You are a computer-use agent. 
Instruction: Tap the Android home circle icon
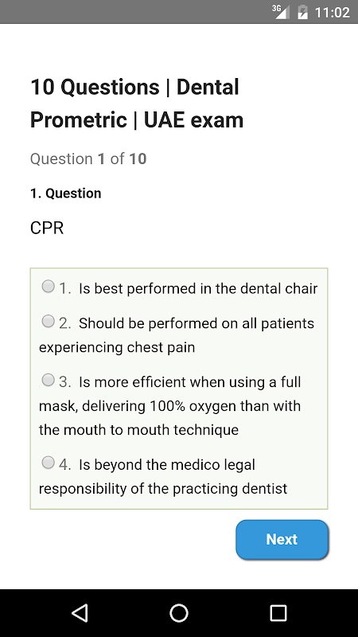point(179,613)
